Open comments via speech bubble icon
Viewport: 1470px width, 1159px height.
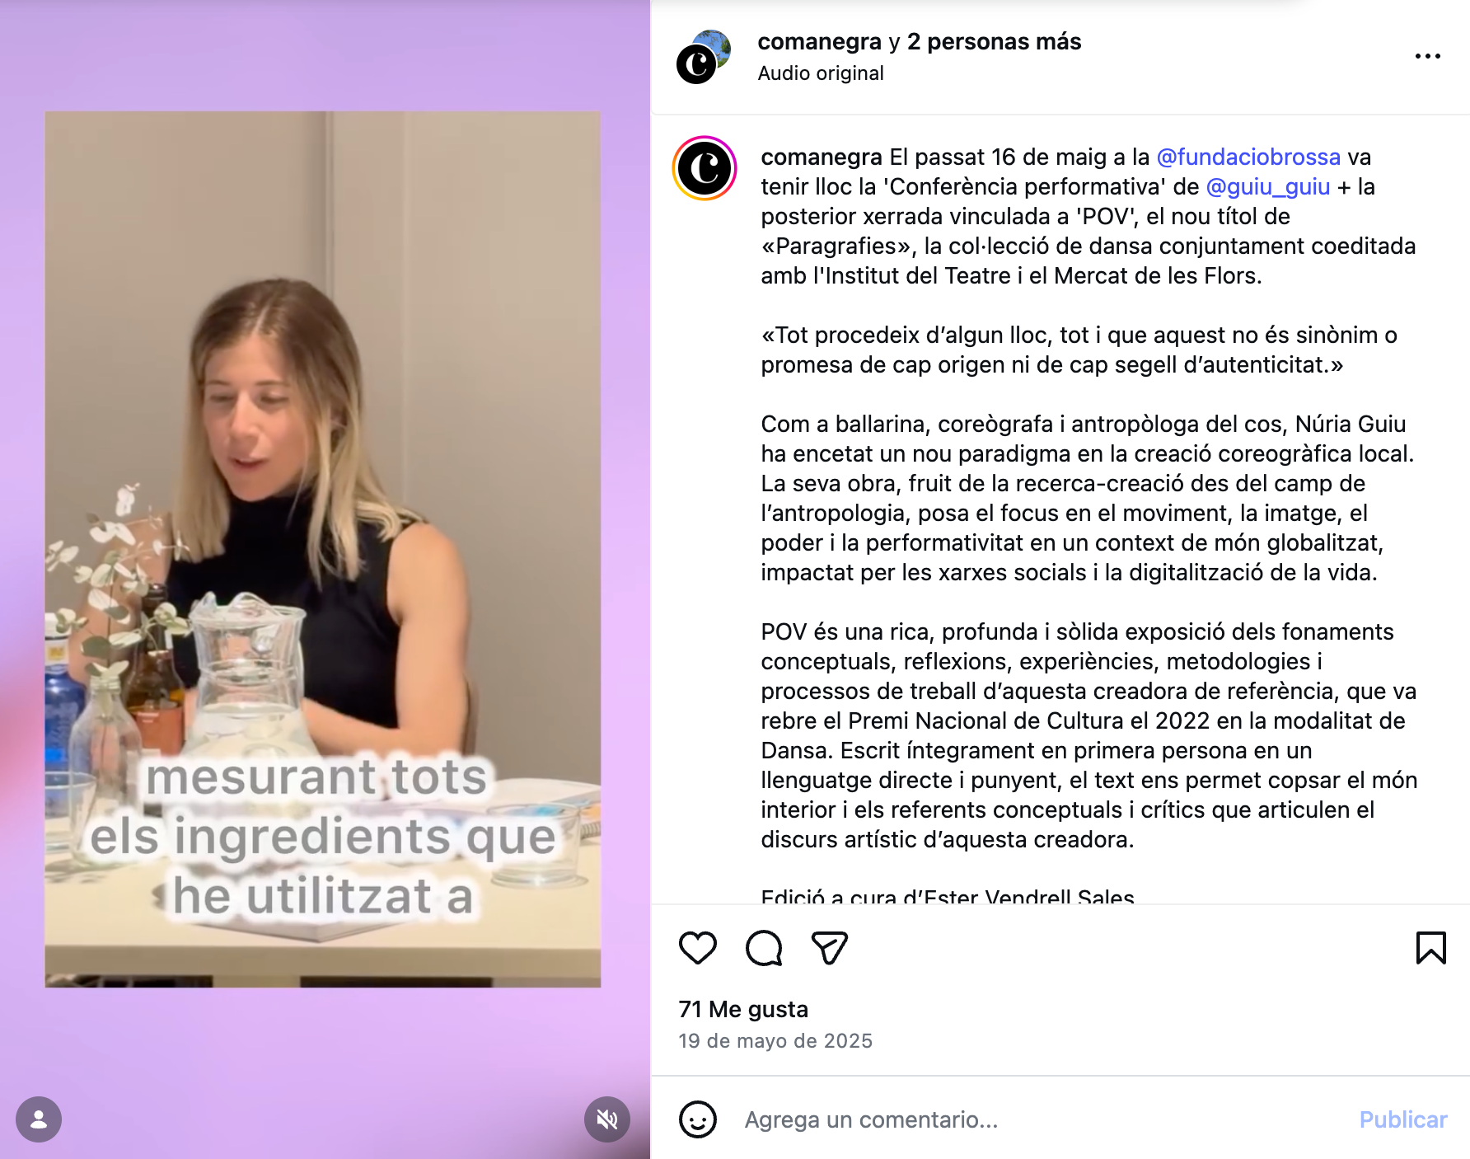pos(764,948)
